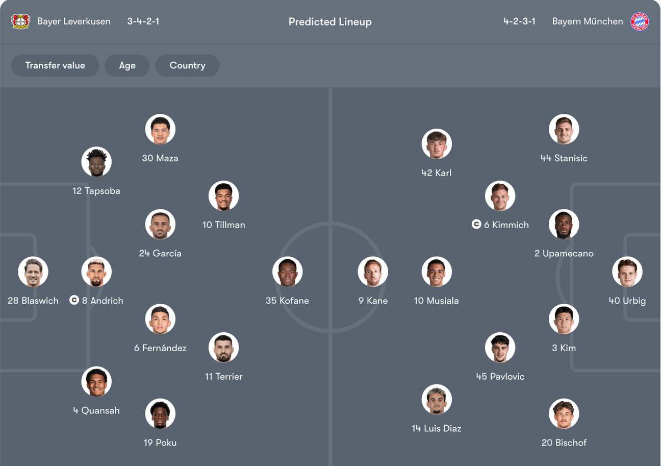Click the Bayer Leverkusen club crest
Image resolution: width=661 pixels, height=466 pixels.
pyautogui.click(x=21, y=21)
